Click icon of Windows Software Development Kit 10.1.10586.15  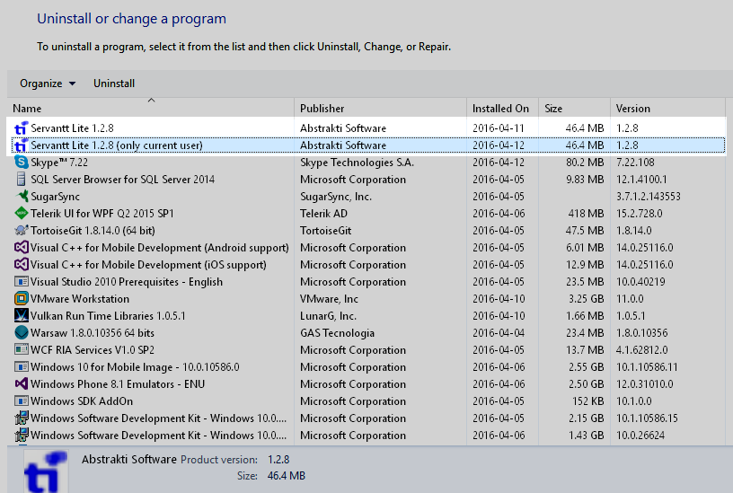(22, 418)
